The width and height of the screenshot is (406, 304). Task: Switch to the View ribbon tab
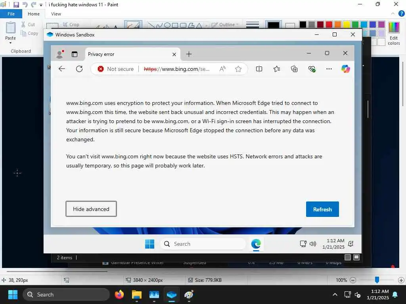pyautogui.click(x=56, y=14)
